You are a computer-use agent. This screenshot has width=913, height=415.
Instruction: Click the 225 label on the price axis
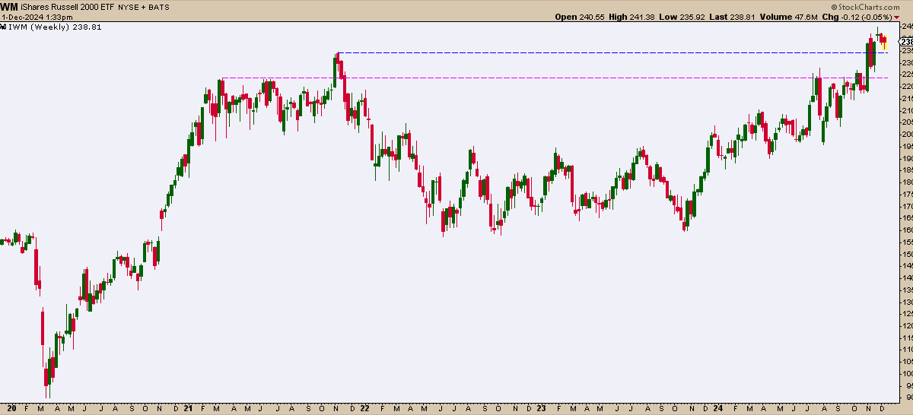click(x=906, y=74)
